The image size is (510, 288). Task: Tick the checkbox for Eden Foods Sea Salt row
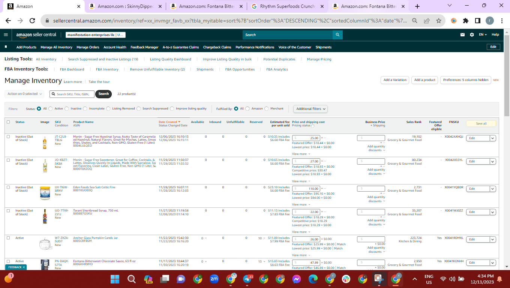(8, 187)
